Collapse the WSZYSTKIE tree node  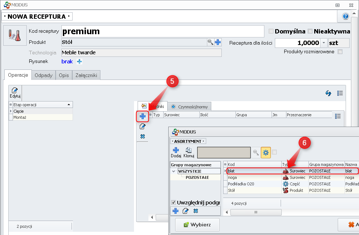pyautogui.click(x=174, y=171)
